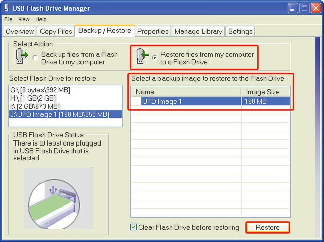Open the Help menu

[x=41, y=19]
